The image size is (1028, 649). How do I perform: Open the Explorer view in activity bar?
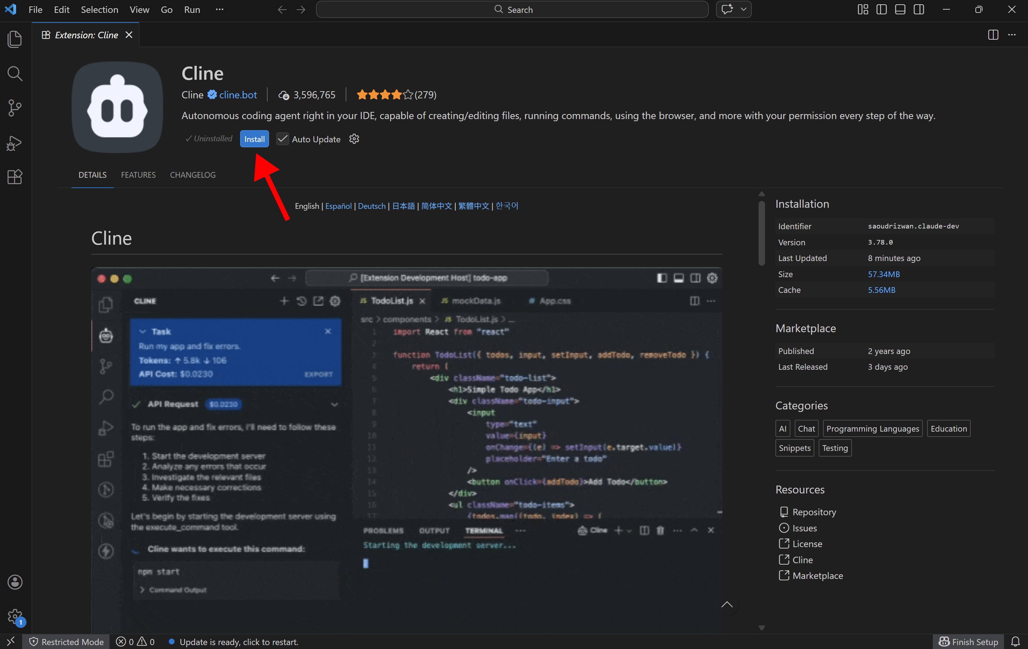tap(15, 39)
